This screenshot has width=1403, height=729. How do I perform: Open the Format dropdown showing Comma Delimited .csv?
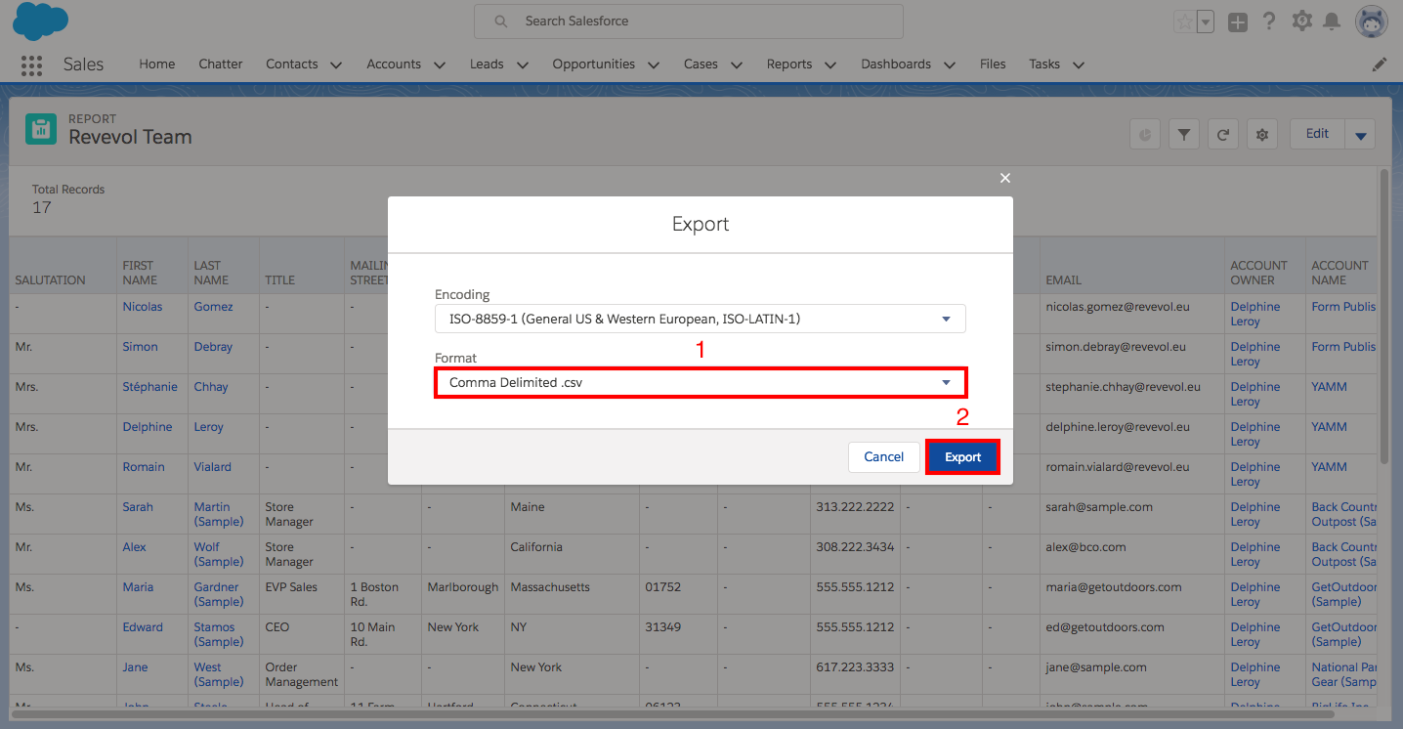pyautogui.click(x=701, y=382)
